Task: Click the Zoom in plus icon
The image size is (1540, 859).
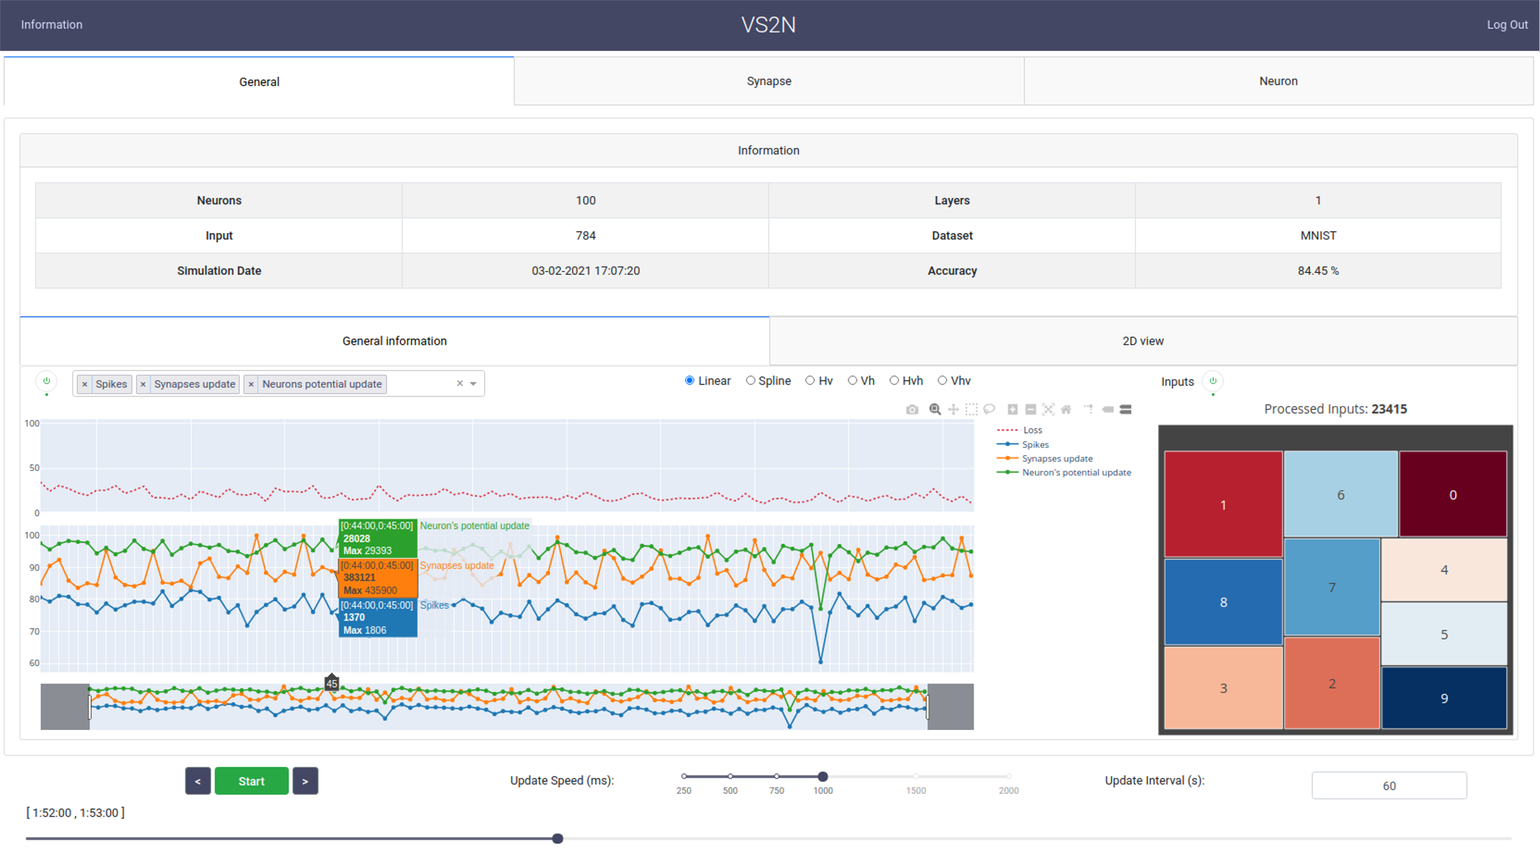Action: point(1012,409)
